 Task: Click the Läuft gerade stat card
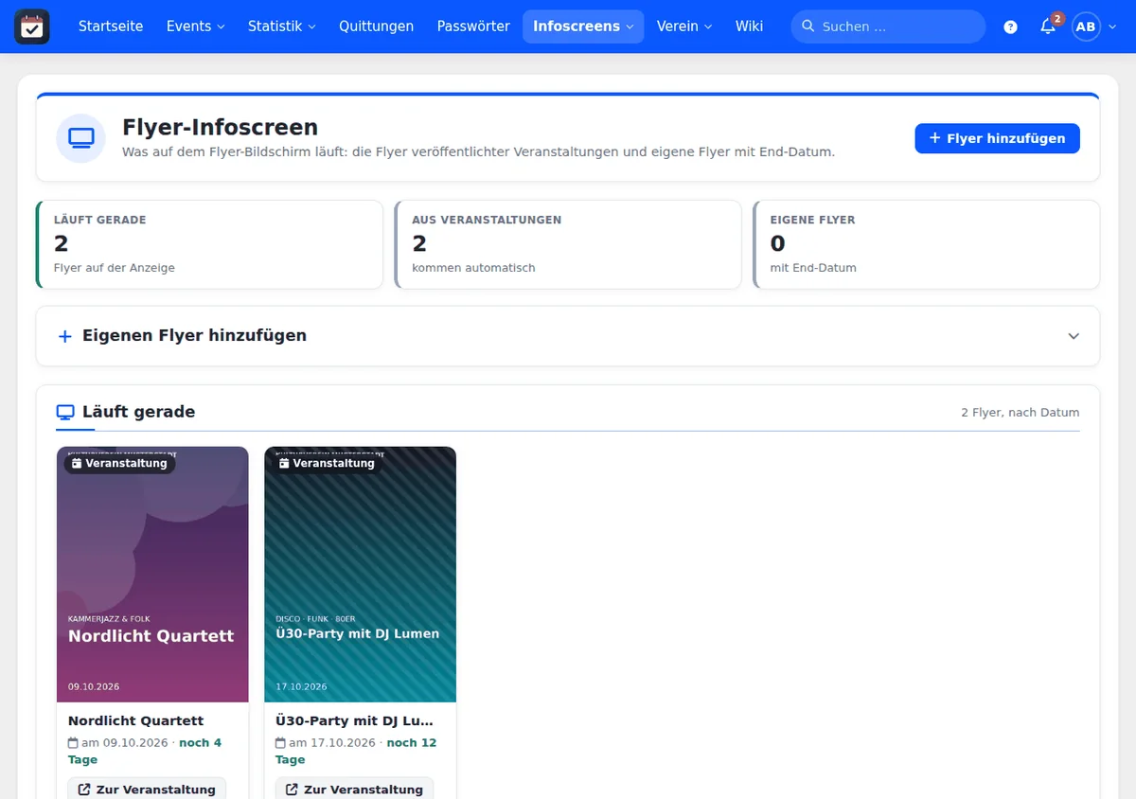[209, 244]
